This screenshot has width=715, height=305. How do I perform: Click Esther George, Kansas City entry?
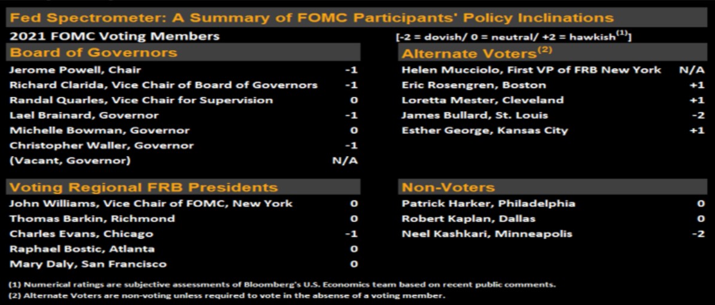[485, 130]
